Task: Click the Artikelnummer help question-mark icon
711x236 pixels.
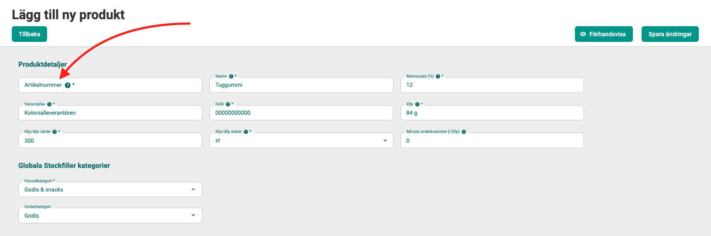Action: pyautogui.click(x=68, y=86)
